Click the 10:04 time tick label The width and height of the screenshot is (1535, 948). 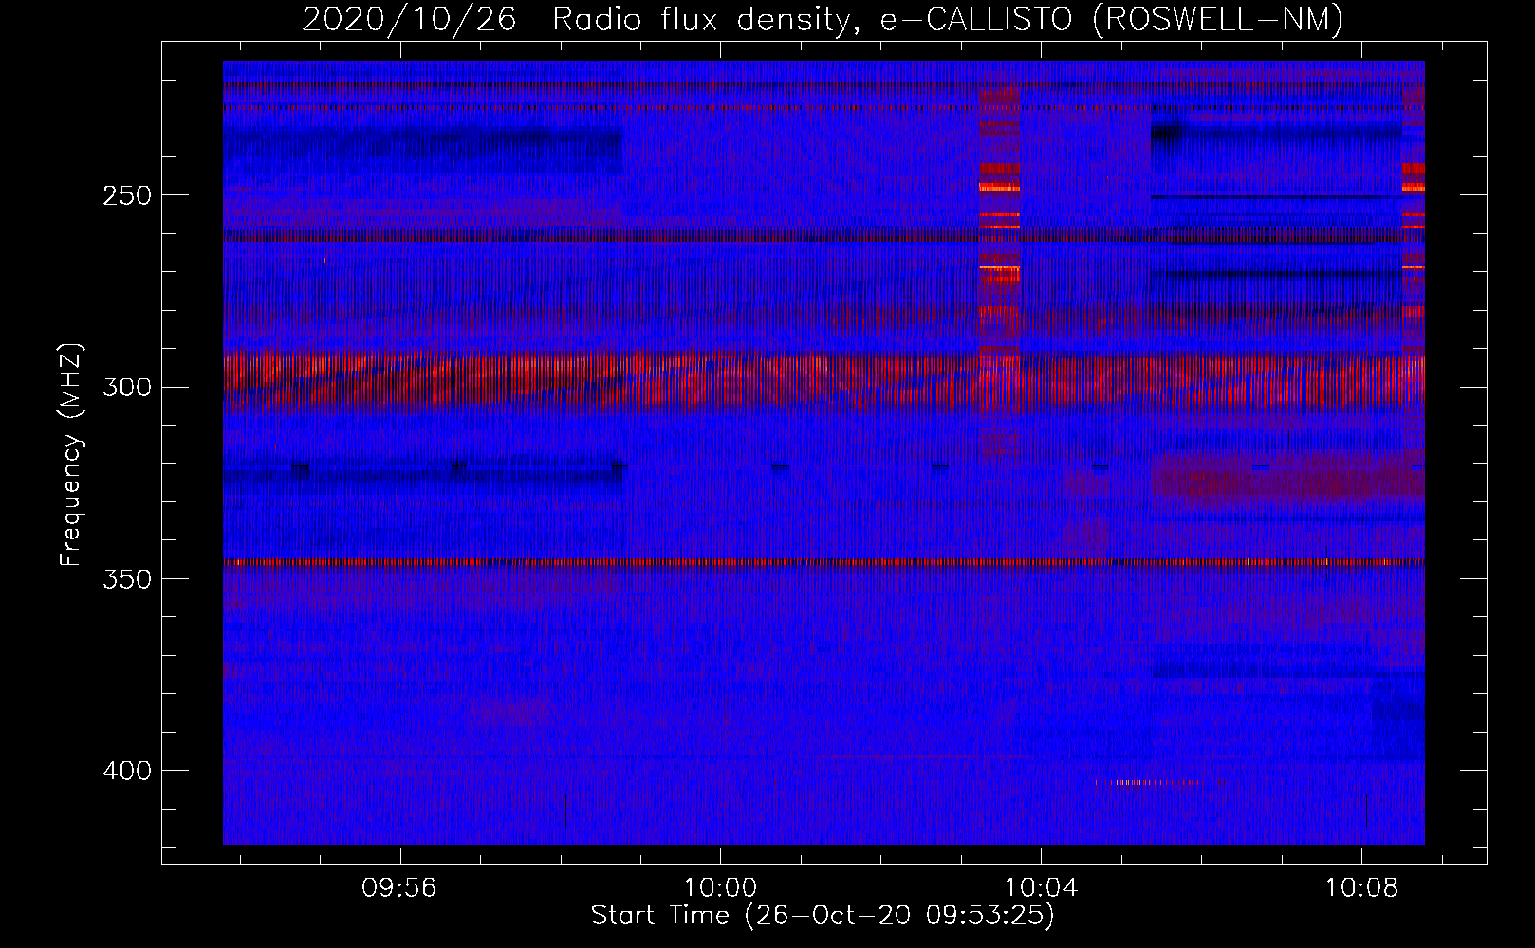1042,888
